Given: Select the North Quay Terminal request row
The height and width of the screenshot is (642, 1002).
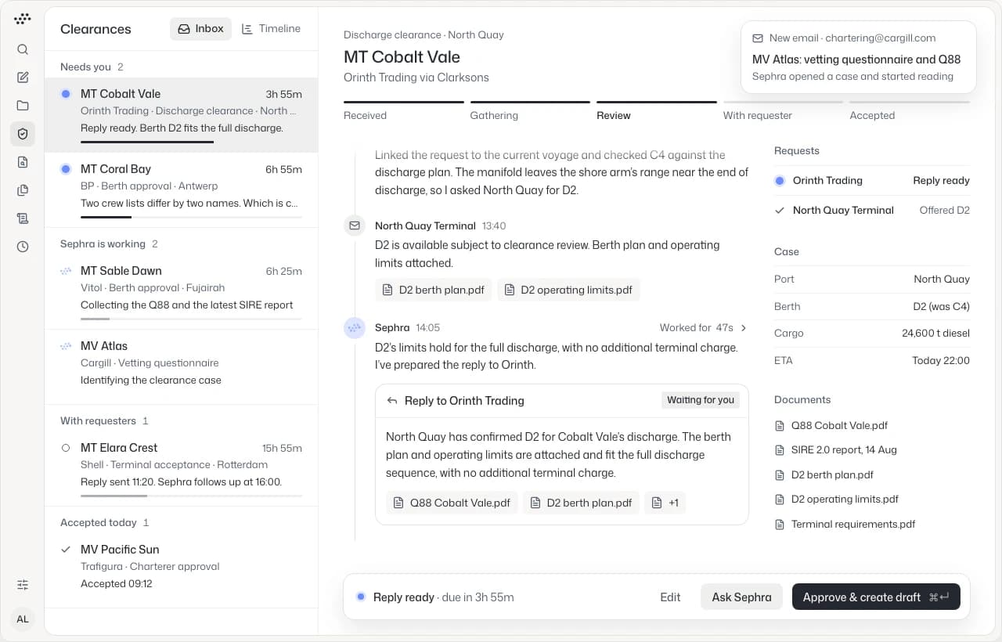Looking at the screenshot, I should click(x=872, y=211).
